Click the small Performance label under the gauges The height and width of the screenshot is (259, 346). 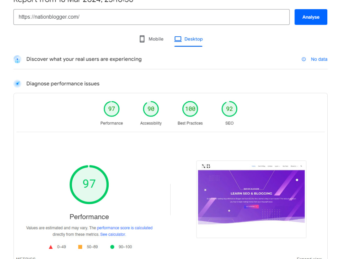coord(111,123)
